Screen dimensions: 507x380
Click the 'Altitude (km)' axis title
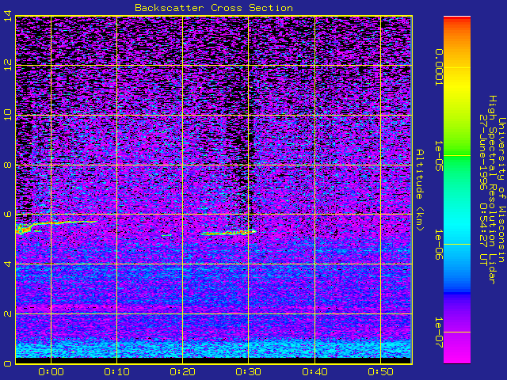tap(420, 190)
